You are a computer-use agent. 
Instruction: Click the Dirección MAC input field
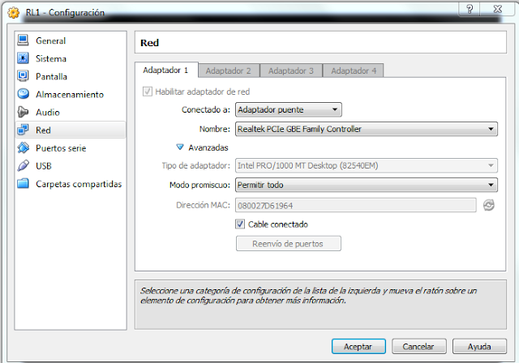[356, 205]
